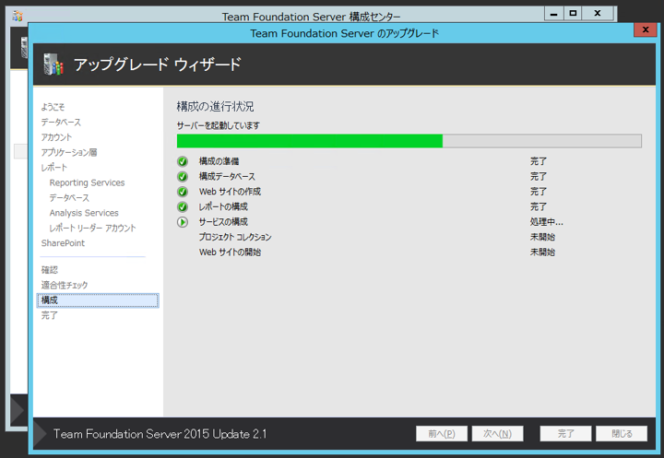
Task: Select the データベース sub-step under レポート
Action: [x=69, y=198]
